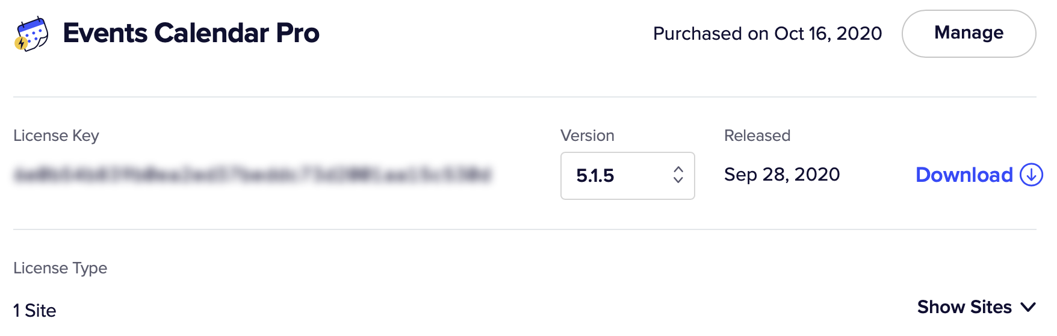Expand the Show Sites section
1057x336 pixels.
[976, 307]
